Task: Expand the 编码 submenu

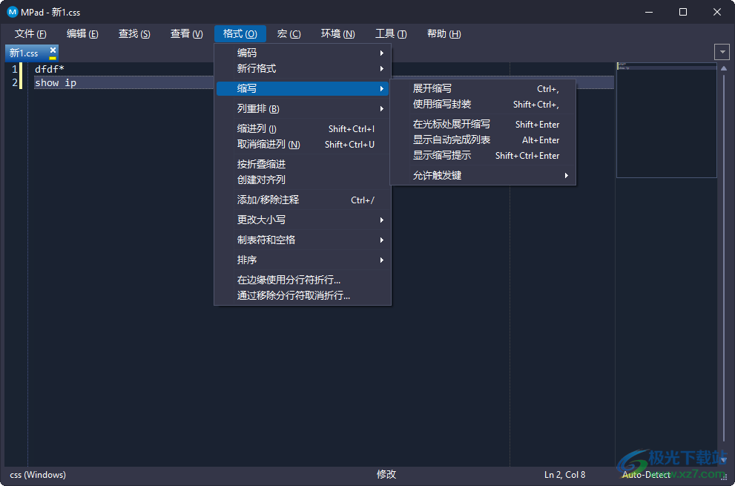Action: coord(303,53)
